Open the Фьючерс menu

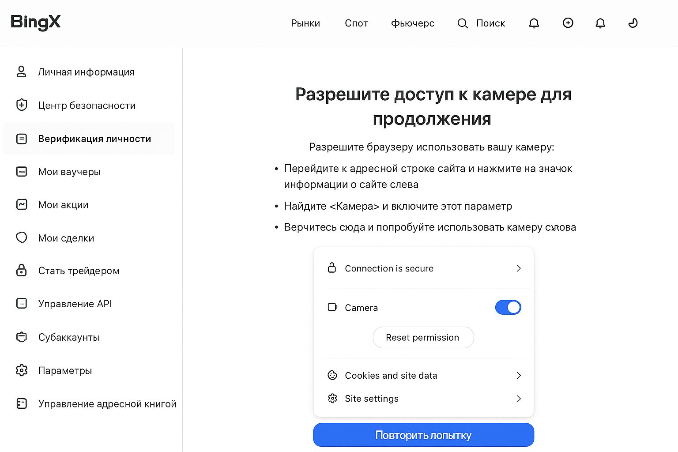click(x=413, y=23)
